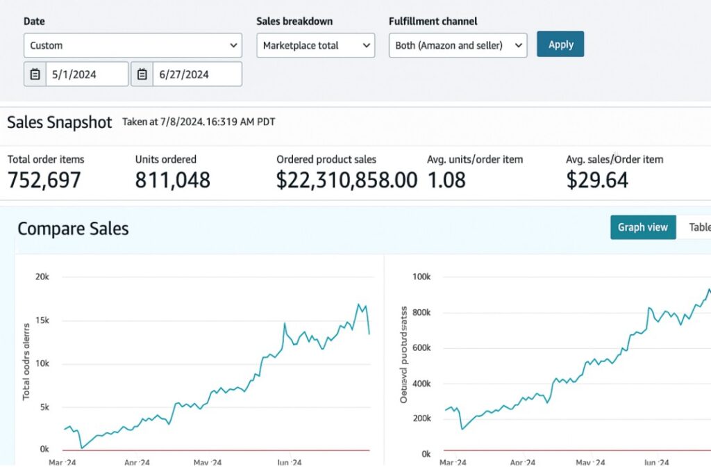The height and width of the screenshot is (474, 711).
Task: Select the Total order items value 752,697
Action: [44, 180]
